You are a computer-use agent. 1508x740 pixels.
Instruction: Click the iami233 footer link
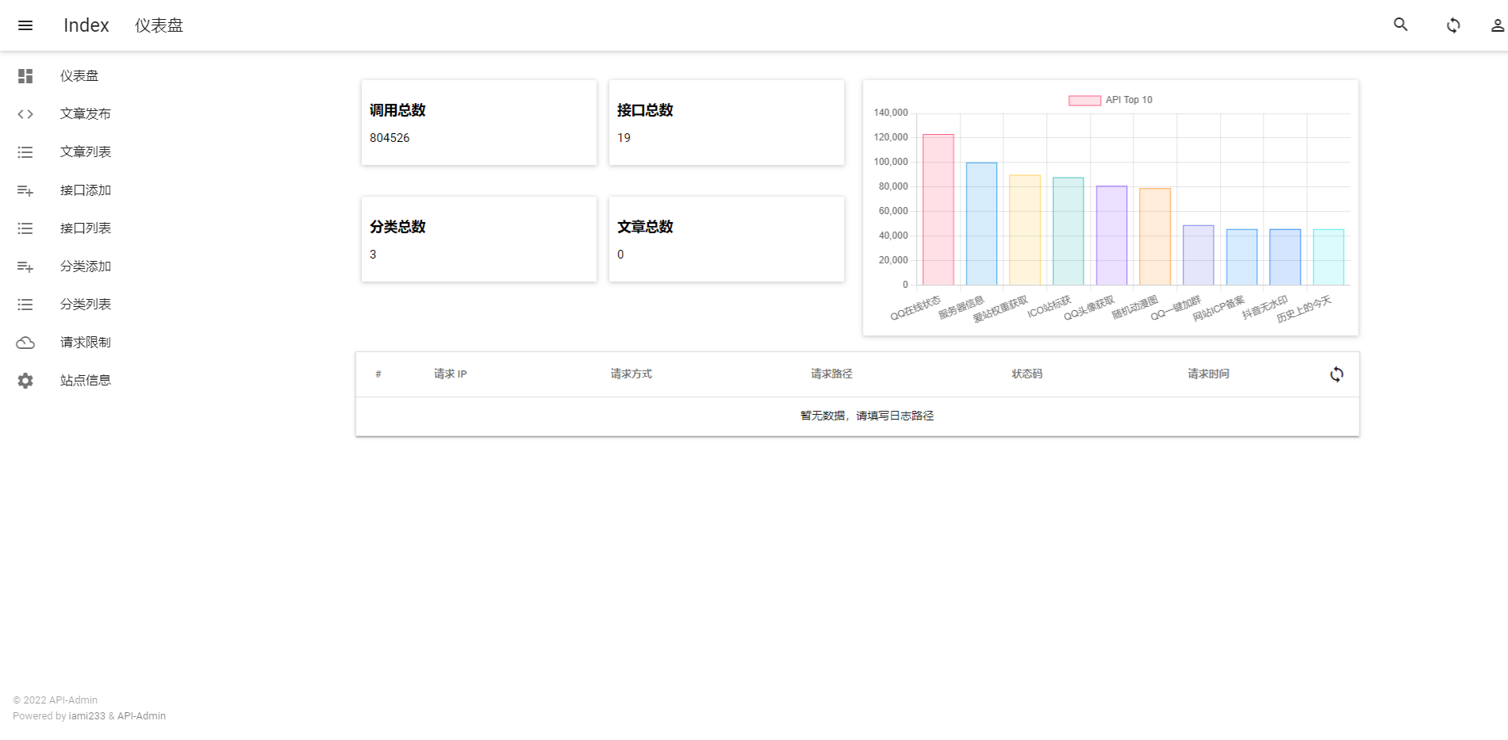[x=86, y=715]
